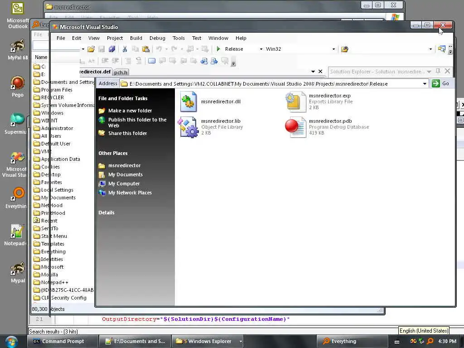The height and width of the screenshot is (348, 464).
Task: Toggle bookmark icon in text editor toolbar
Action: (151, 61)
